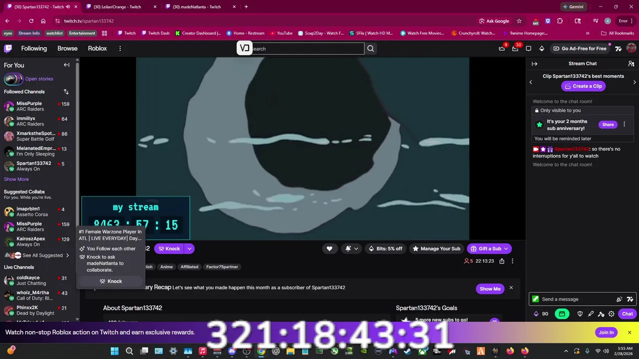Click Manage Your Sub button
Image resolution: width=639 pixels, height=359 pixels.
click(436, 248)
